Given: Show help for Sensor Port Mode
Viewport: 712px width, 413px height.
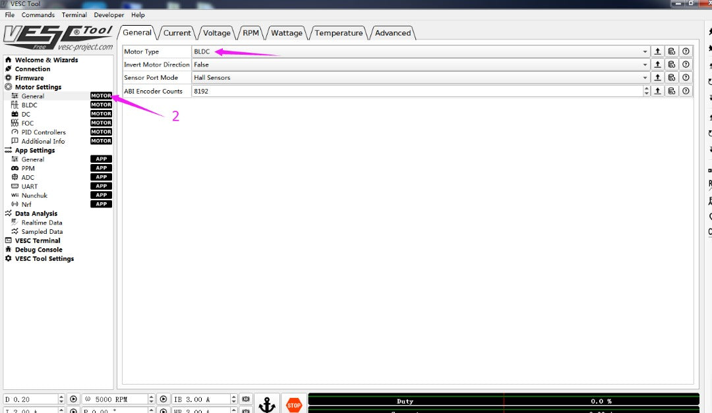Looking at the screenshot, I should coord(686,78).
